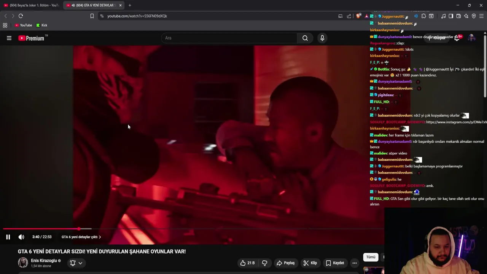The image size is (487, 274).
Task: Click the '1,54 Mn abone' subscriber count
Action: tap(41, 266)
